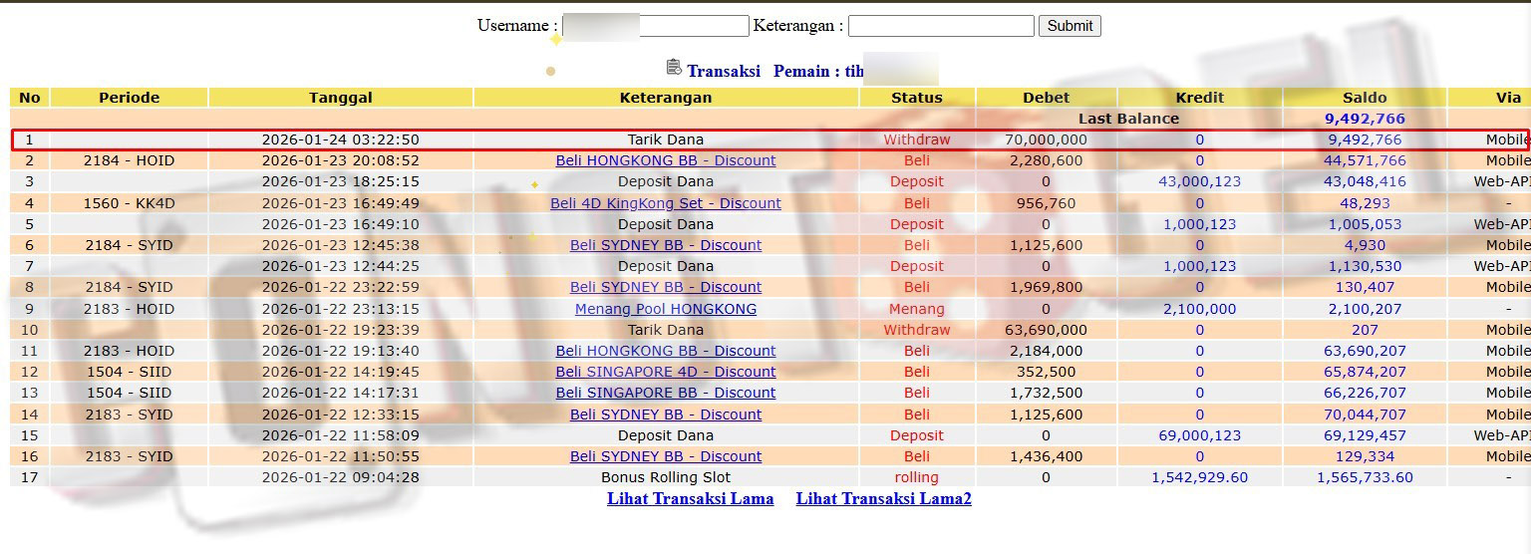
Task: Click the Keterangan column header
Action: pos(665,98)
